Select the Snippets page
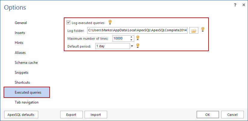 click(21, 73)
